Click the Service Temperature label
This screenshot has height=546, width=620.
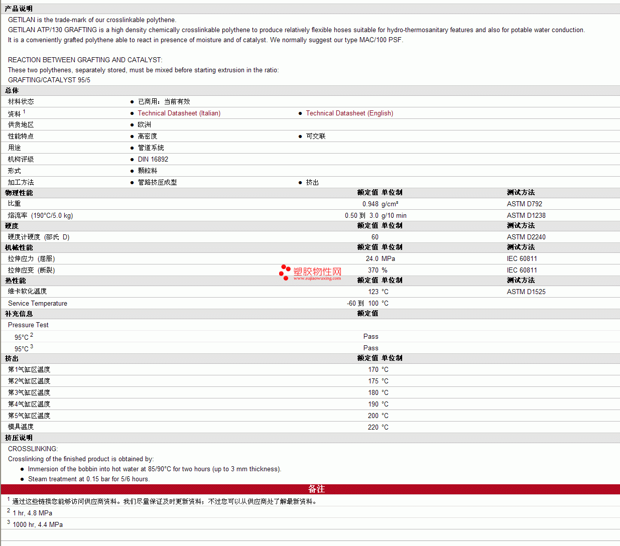[x=38, y=303]
